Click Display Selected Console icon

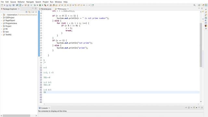[x=189, y=108]
